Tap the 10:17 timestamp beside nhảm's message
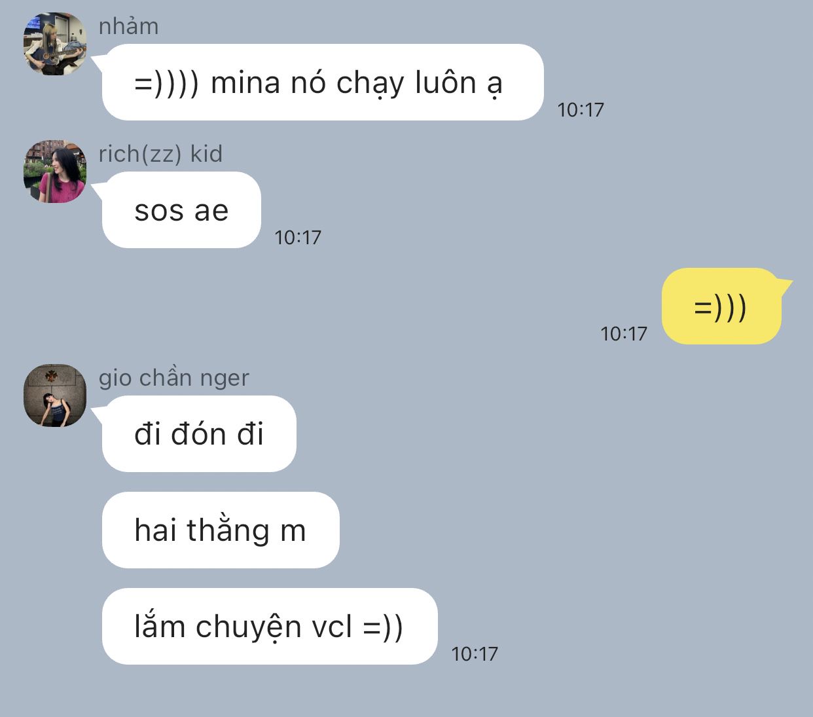This screenshot has width=813, height=717. pos(581,109)
